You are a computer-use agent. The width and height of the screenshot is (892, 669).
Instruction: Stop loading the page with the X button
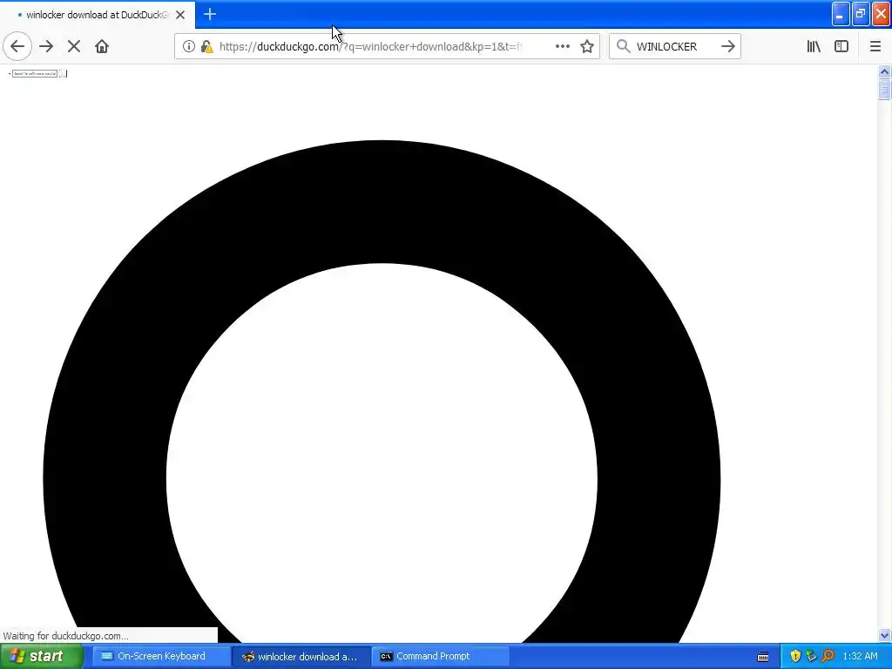point(73,46)
